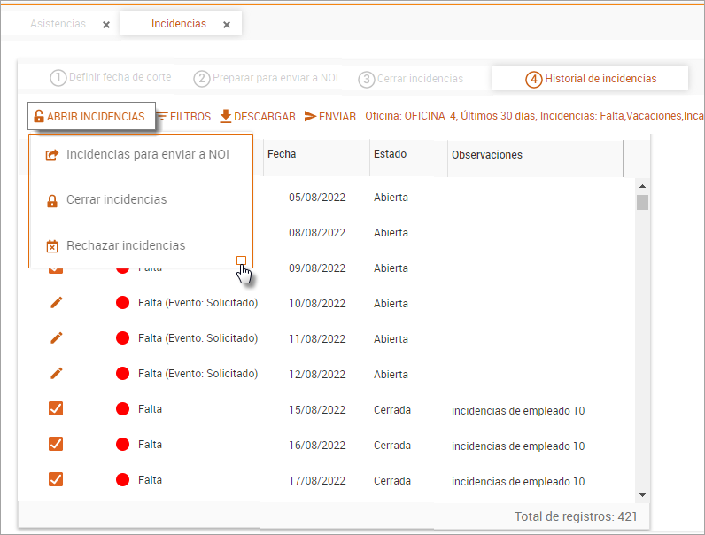Click the Enviar send arrow icon
This screenshot has height=535, width=705.
(311, 116)
